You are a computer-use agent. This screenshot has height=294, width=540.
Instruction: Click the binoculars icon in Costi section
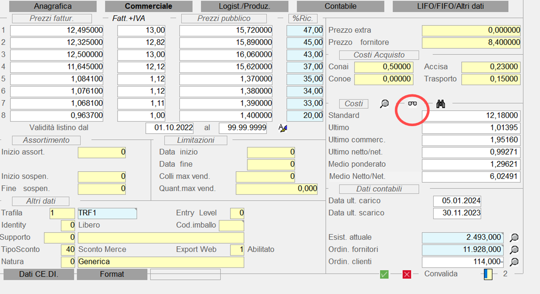[x=441, y=104]
